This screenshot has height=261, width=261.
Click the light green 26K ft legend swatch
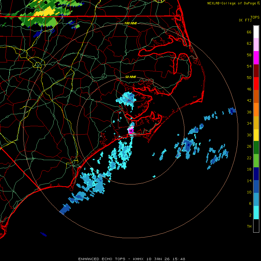[x=256, y=160]
